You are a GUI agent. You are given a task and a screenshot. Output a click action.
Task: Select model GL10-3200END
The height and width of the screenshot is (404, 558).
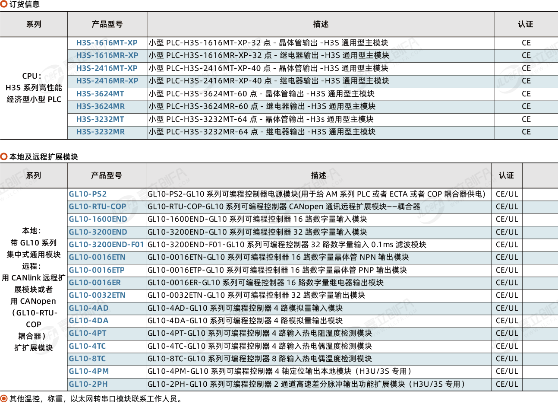click(x=98, y=232)
